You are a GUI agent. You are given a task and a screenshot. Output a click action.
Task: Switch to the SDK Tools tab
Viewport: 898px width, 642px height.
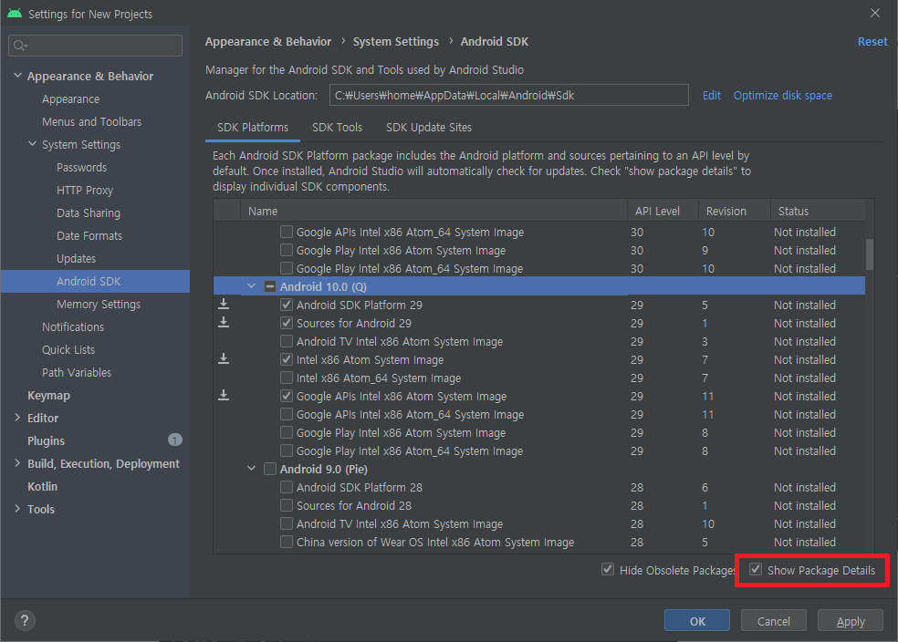(x=337, y=128)
